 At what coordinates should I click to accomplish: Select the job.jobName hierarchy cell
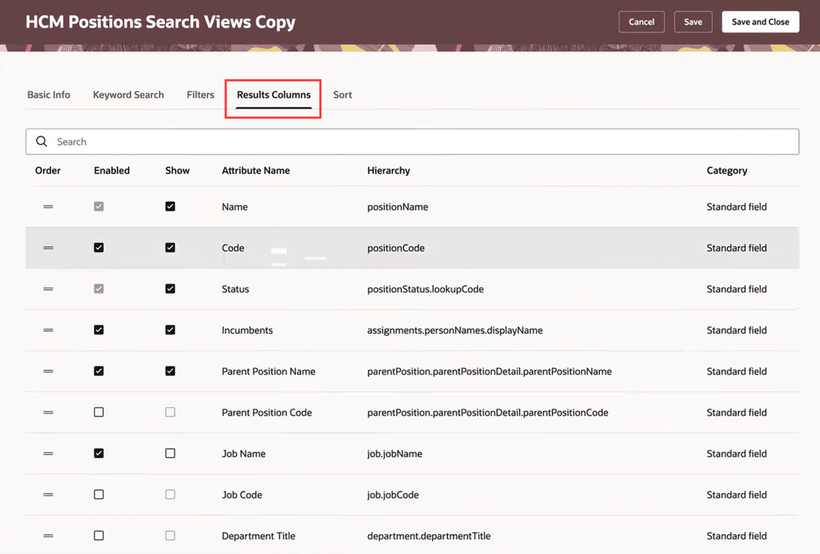(x=394, y=453)
